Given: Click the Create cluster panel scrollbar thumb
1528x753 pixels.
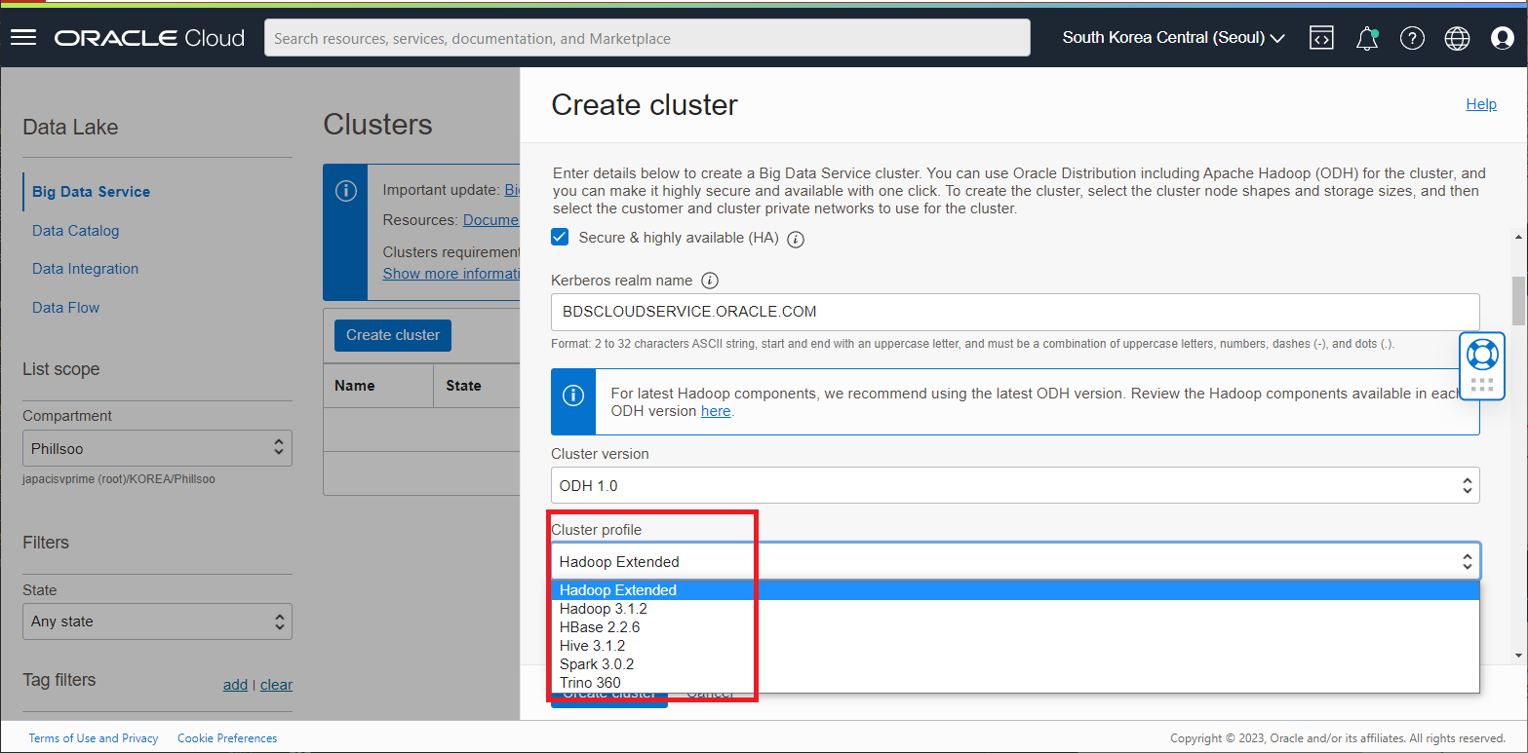Looking at the screenshot, I should 1518,300.
